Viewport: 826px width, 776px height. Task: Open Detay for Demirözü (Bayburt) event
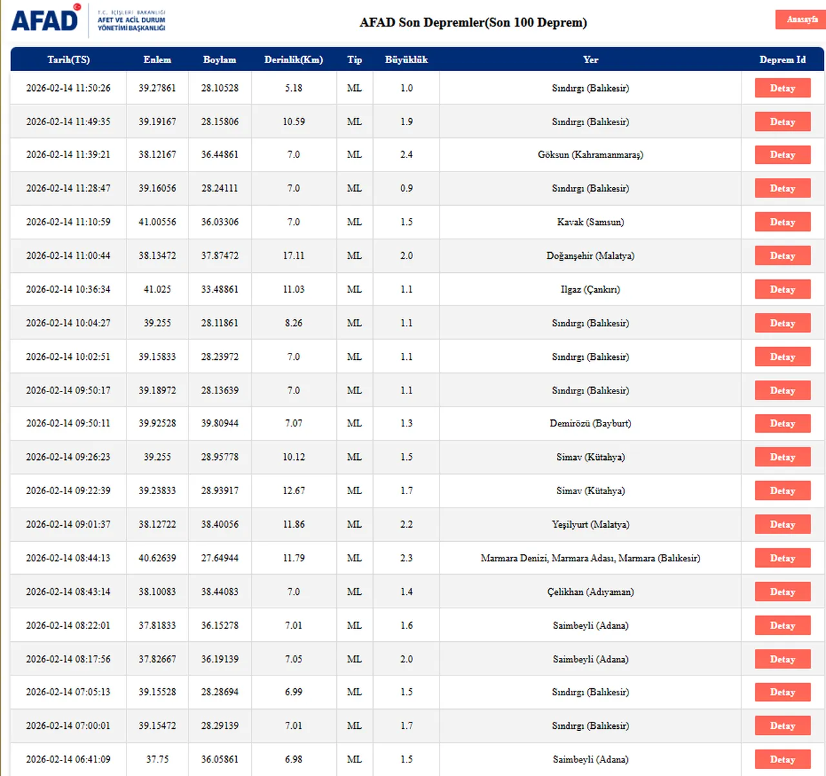[x=782, y=424]
